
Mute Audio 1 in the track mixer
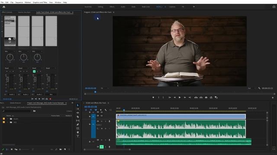[7, 71]
